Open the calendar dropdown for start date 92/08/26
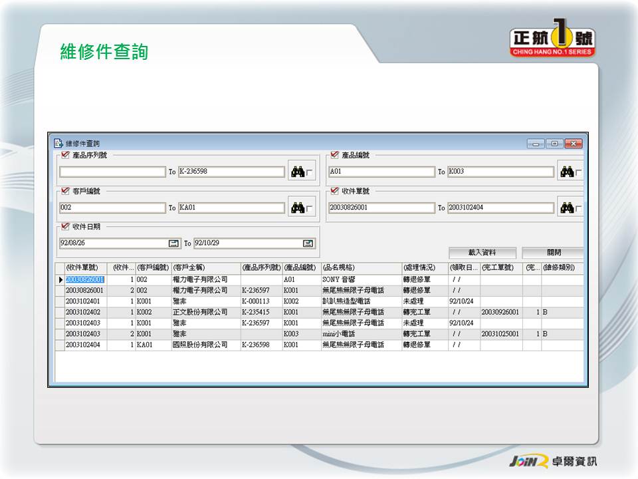 [x=173, y=243]
